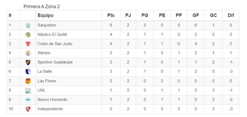
Task: Open the Sanjustino team name
Action: coord(47,25)
